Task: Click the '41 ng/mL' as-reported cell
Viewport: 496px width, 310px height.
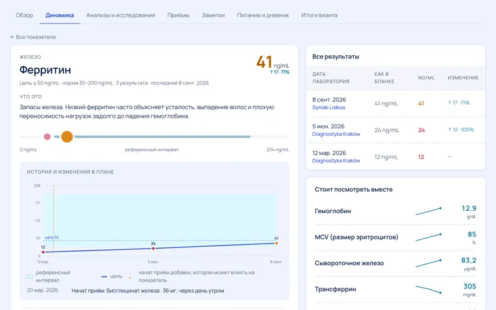Action: [386, 104]
